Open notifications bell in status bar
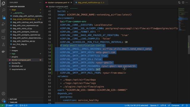This screenshot has height=107, width=190. [x=187, y=106]
